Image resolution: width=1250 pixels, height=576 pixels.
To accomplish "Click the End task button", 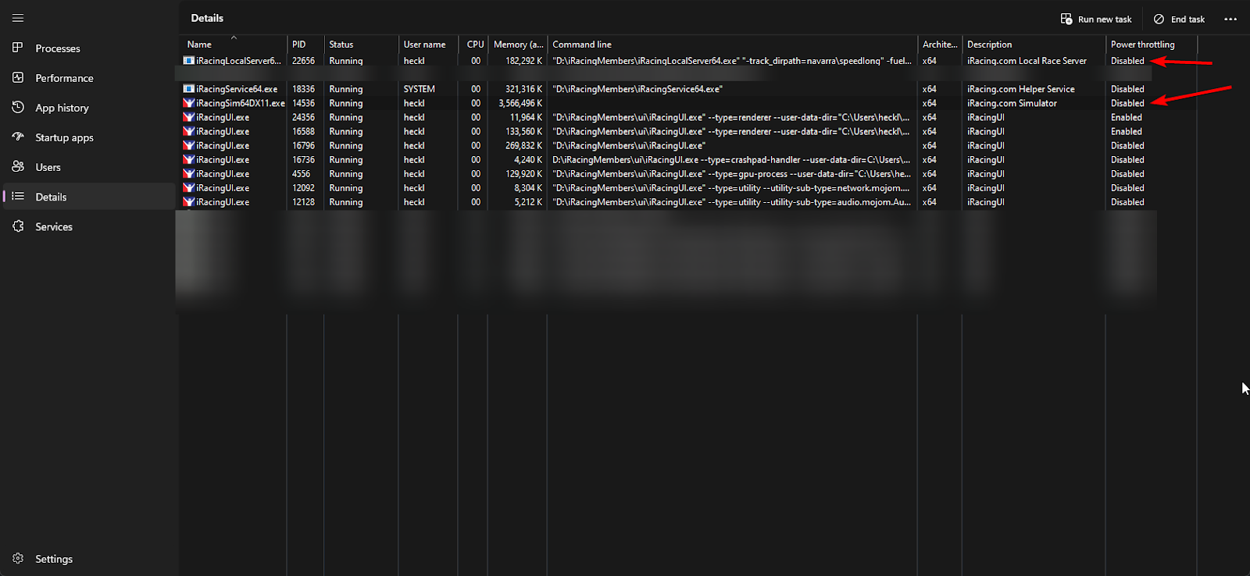I will point(1179,19).
